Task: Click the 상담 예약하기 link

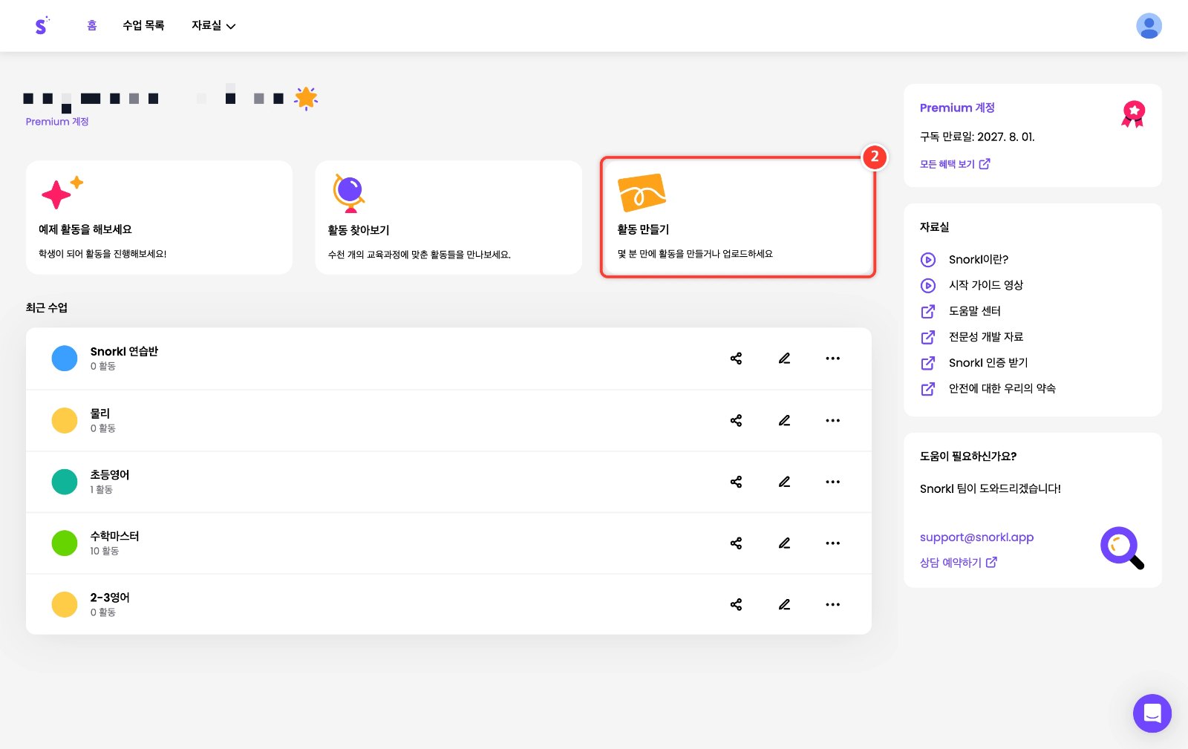Action: pos(959,563)
